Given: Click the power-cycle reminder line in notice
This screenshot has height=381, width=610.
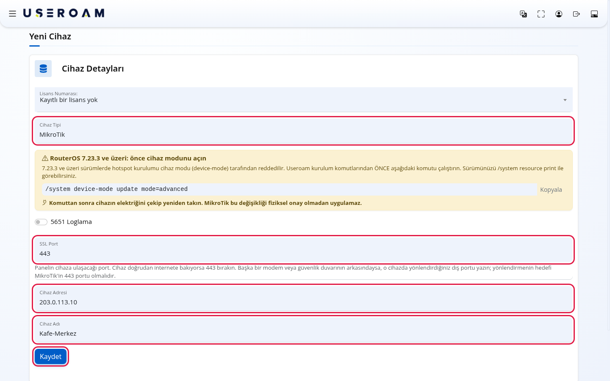Looking at the screenshot, I should 205,203.
